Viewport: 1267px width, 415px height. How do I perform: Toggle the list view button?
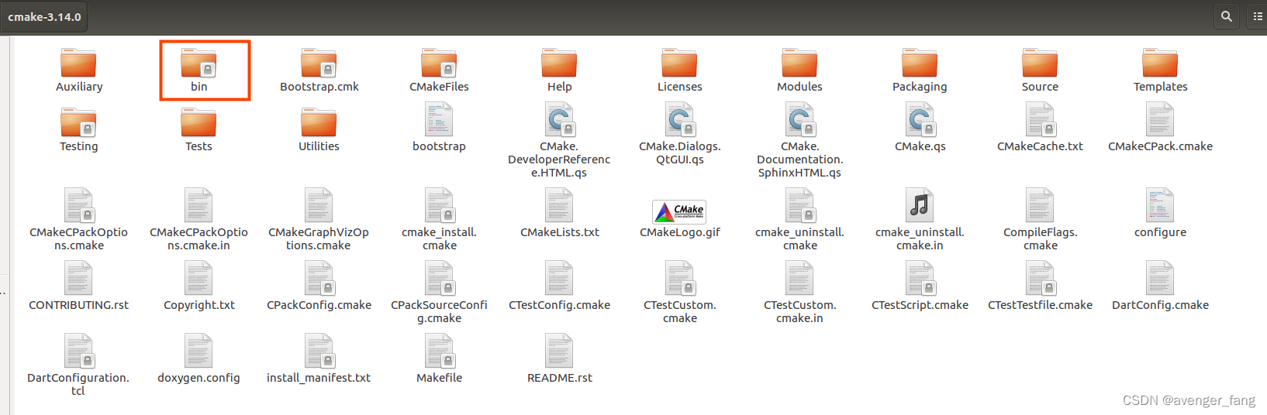pos(1258,16)
